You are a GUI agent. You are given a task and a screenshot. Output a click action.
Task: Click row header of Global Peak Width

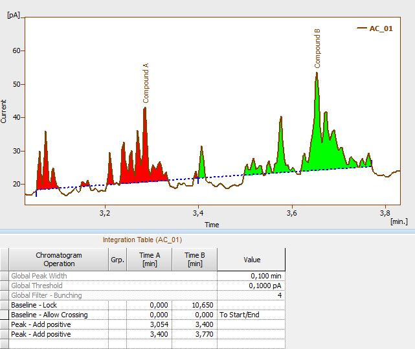(5, 276)
